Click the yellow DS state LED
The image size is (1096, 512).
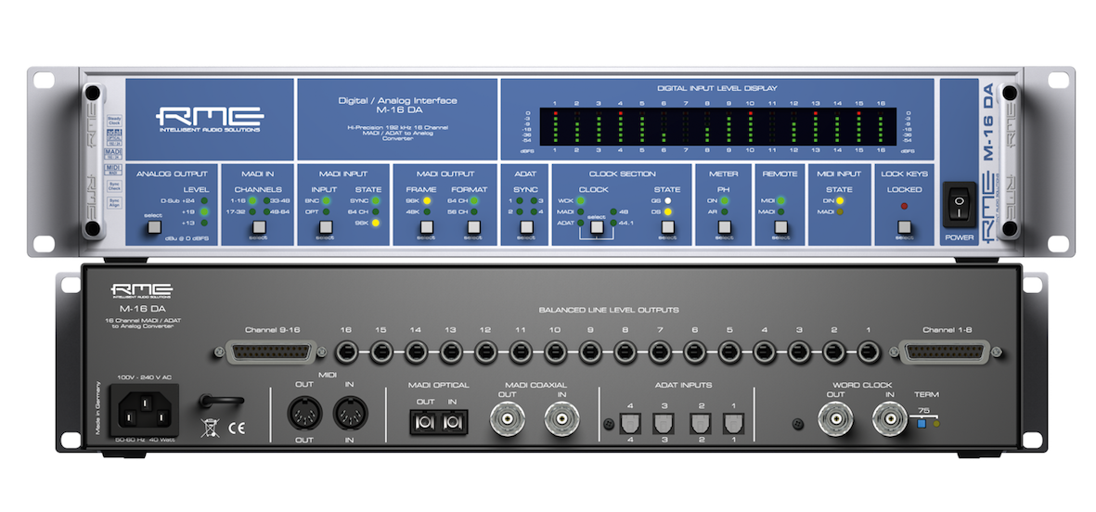click(x=668, y=211)
